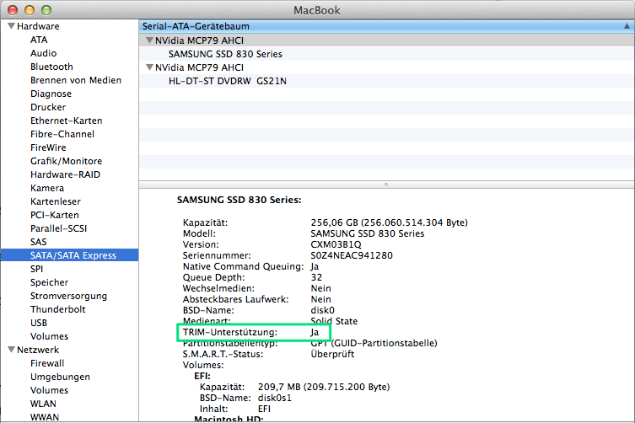Click the disk0s1 BSD-Name value
This screenshot has width=635, height=423.
click(x=275, y=398)
